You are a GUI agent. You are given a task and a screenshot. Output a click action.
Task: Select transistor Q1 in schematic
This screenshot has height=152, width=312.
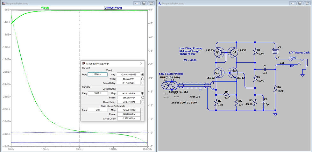(220, 73)
